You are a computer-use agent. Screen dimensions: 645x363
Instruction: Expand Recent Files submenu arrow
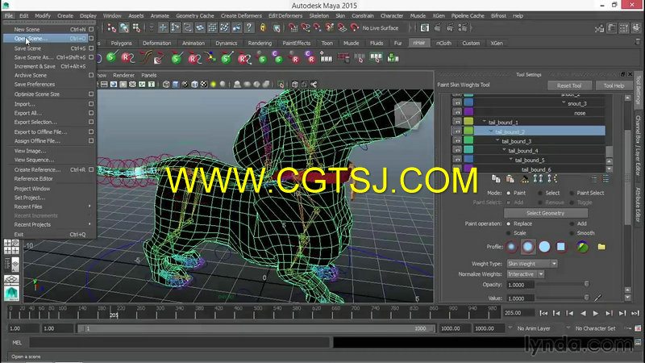[89, 207]
